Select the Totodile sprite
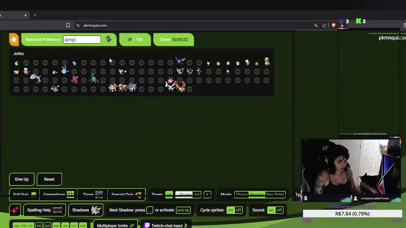This screenshot has width=406, height=228. (x=74, y=63)
